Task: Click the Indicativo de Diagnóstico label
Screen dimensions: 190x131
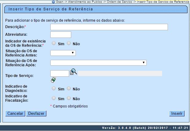Action: point(16,89)
